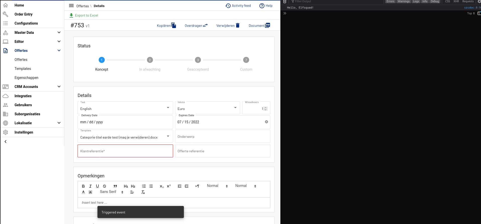Select status step 3 Geaccepteerd

pyautogui.click(x=198, y=60)
